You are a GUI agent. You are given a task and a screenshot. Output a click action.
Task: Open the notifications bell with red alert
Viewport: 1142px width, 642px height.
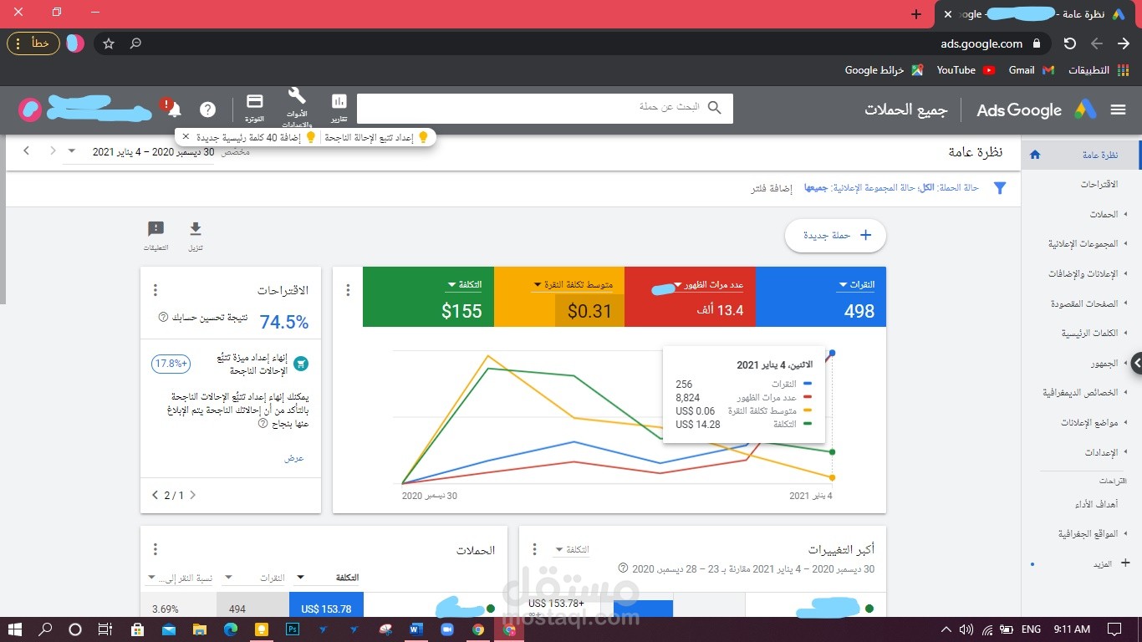point(172,109)
